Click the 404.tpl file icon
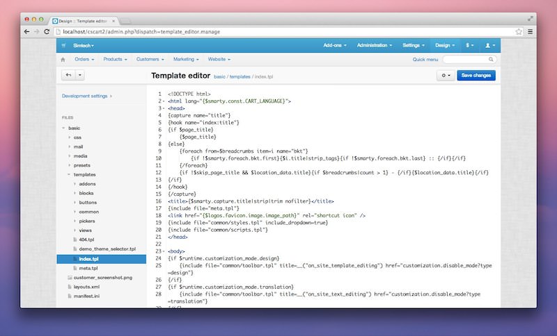 [x=75, y=239]
